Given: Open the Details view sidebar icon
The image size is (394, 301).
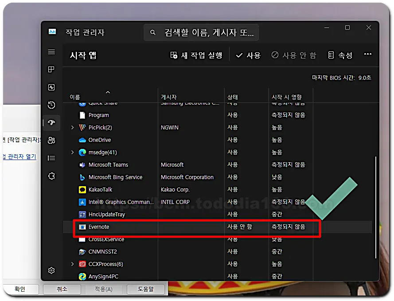Looking at the screenshot, I should 51,158.
